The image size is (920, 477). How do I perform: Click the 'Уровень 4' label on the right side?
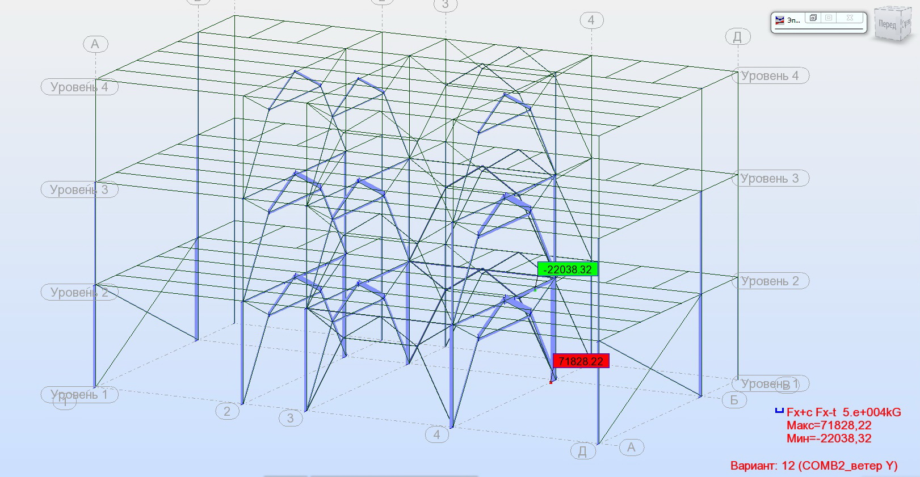pos(770,75)
